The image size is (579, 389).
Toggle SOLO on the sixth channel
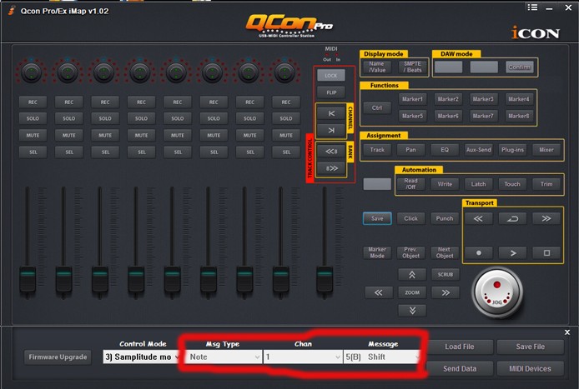click(x=214, y=119)
